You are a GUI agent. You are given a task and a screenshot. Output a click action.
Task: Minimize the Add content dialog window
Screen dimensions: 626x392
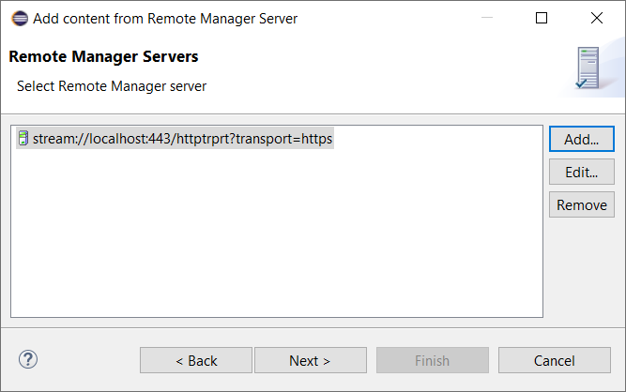coord(487,18)
